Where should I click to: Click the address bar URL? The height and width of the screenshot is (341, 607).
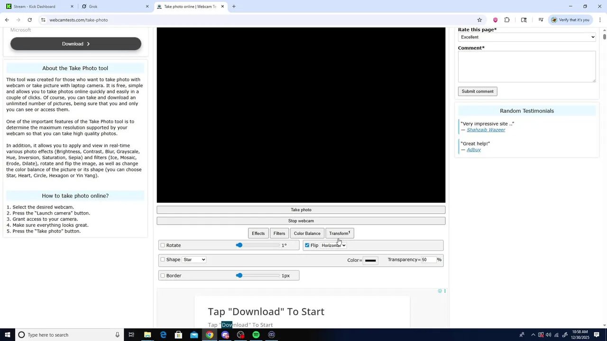coord(79,20)
